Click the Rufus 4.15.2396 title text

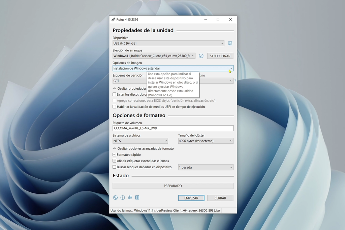(127, 19)
